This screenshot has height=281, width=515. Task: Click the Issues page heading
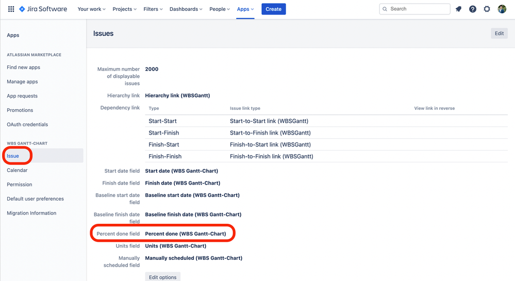103,34
